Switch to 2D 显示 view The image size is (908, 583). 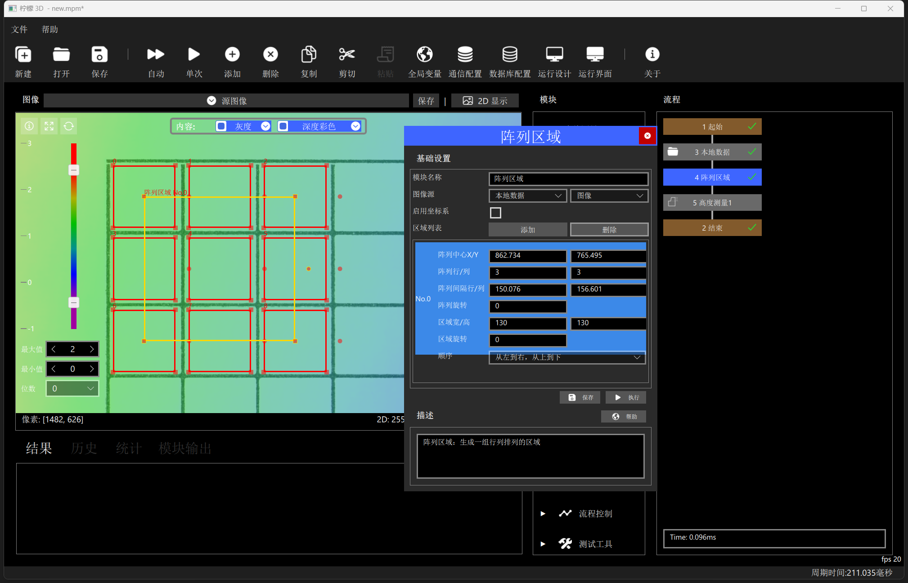(485, 101)
